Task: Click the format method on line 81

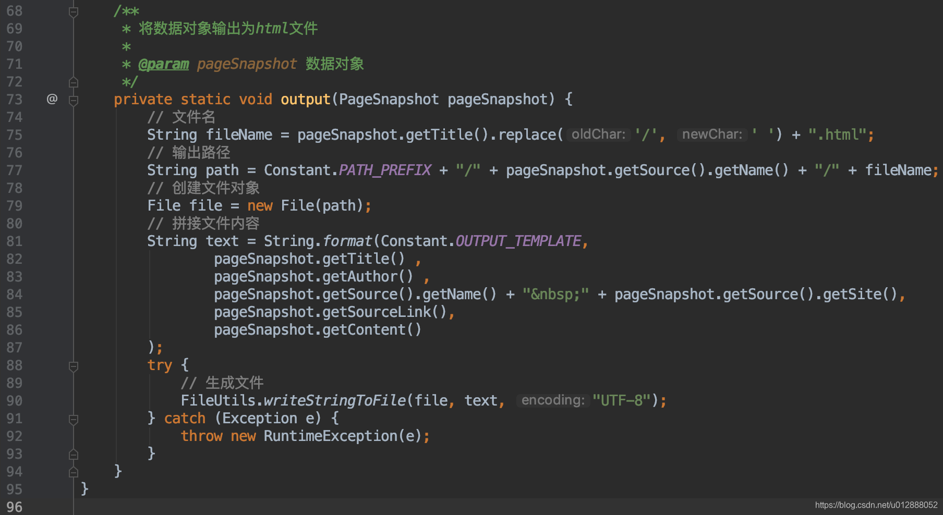Action: click(x=347, y=241)
